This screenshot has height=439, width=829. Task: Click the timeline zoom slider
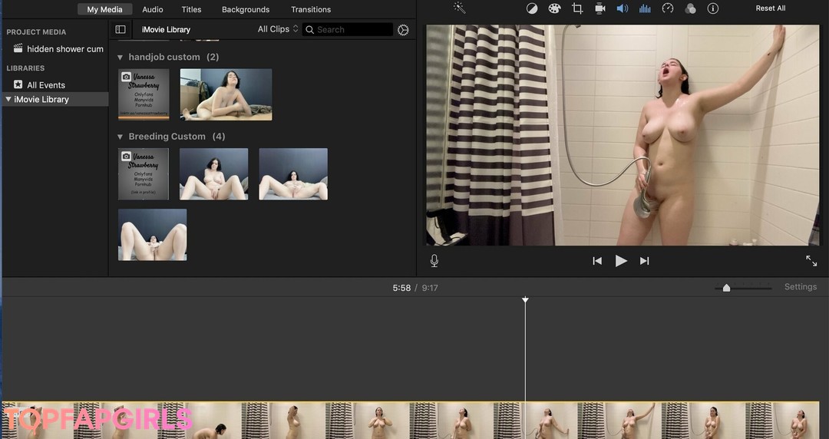726,288
